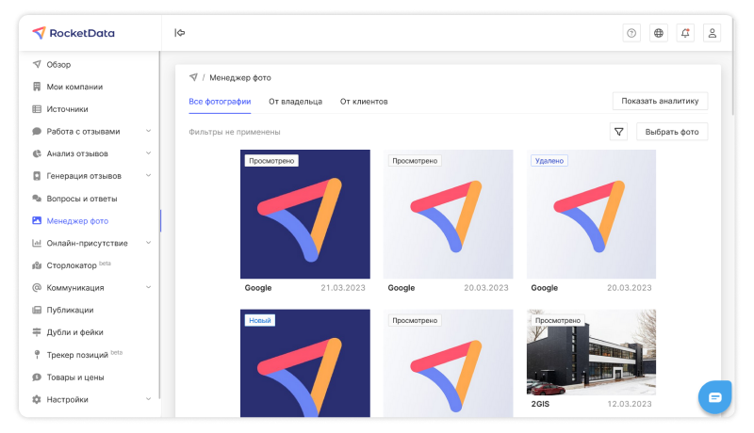Open the chat support bubble
This screenshot has height=433, width=754.
714,397
